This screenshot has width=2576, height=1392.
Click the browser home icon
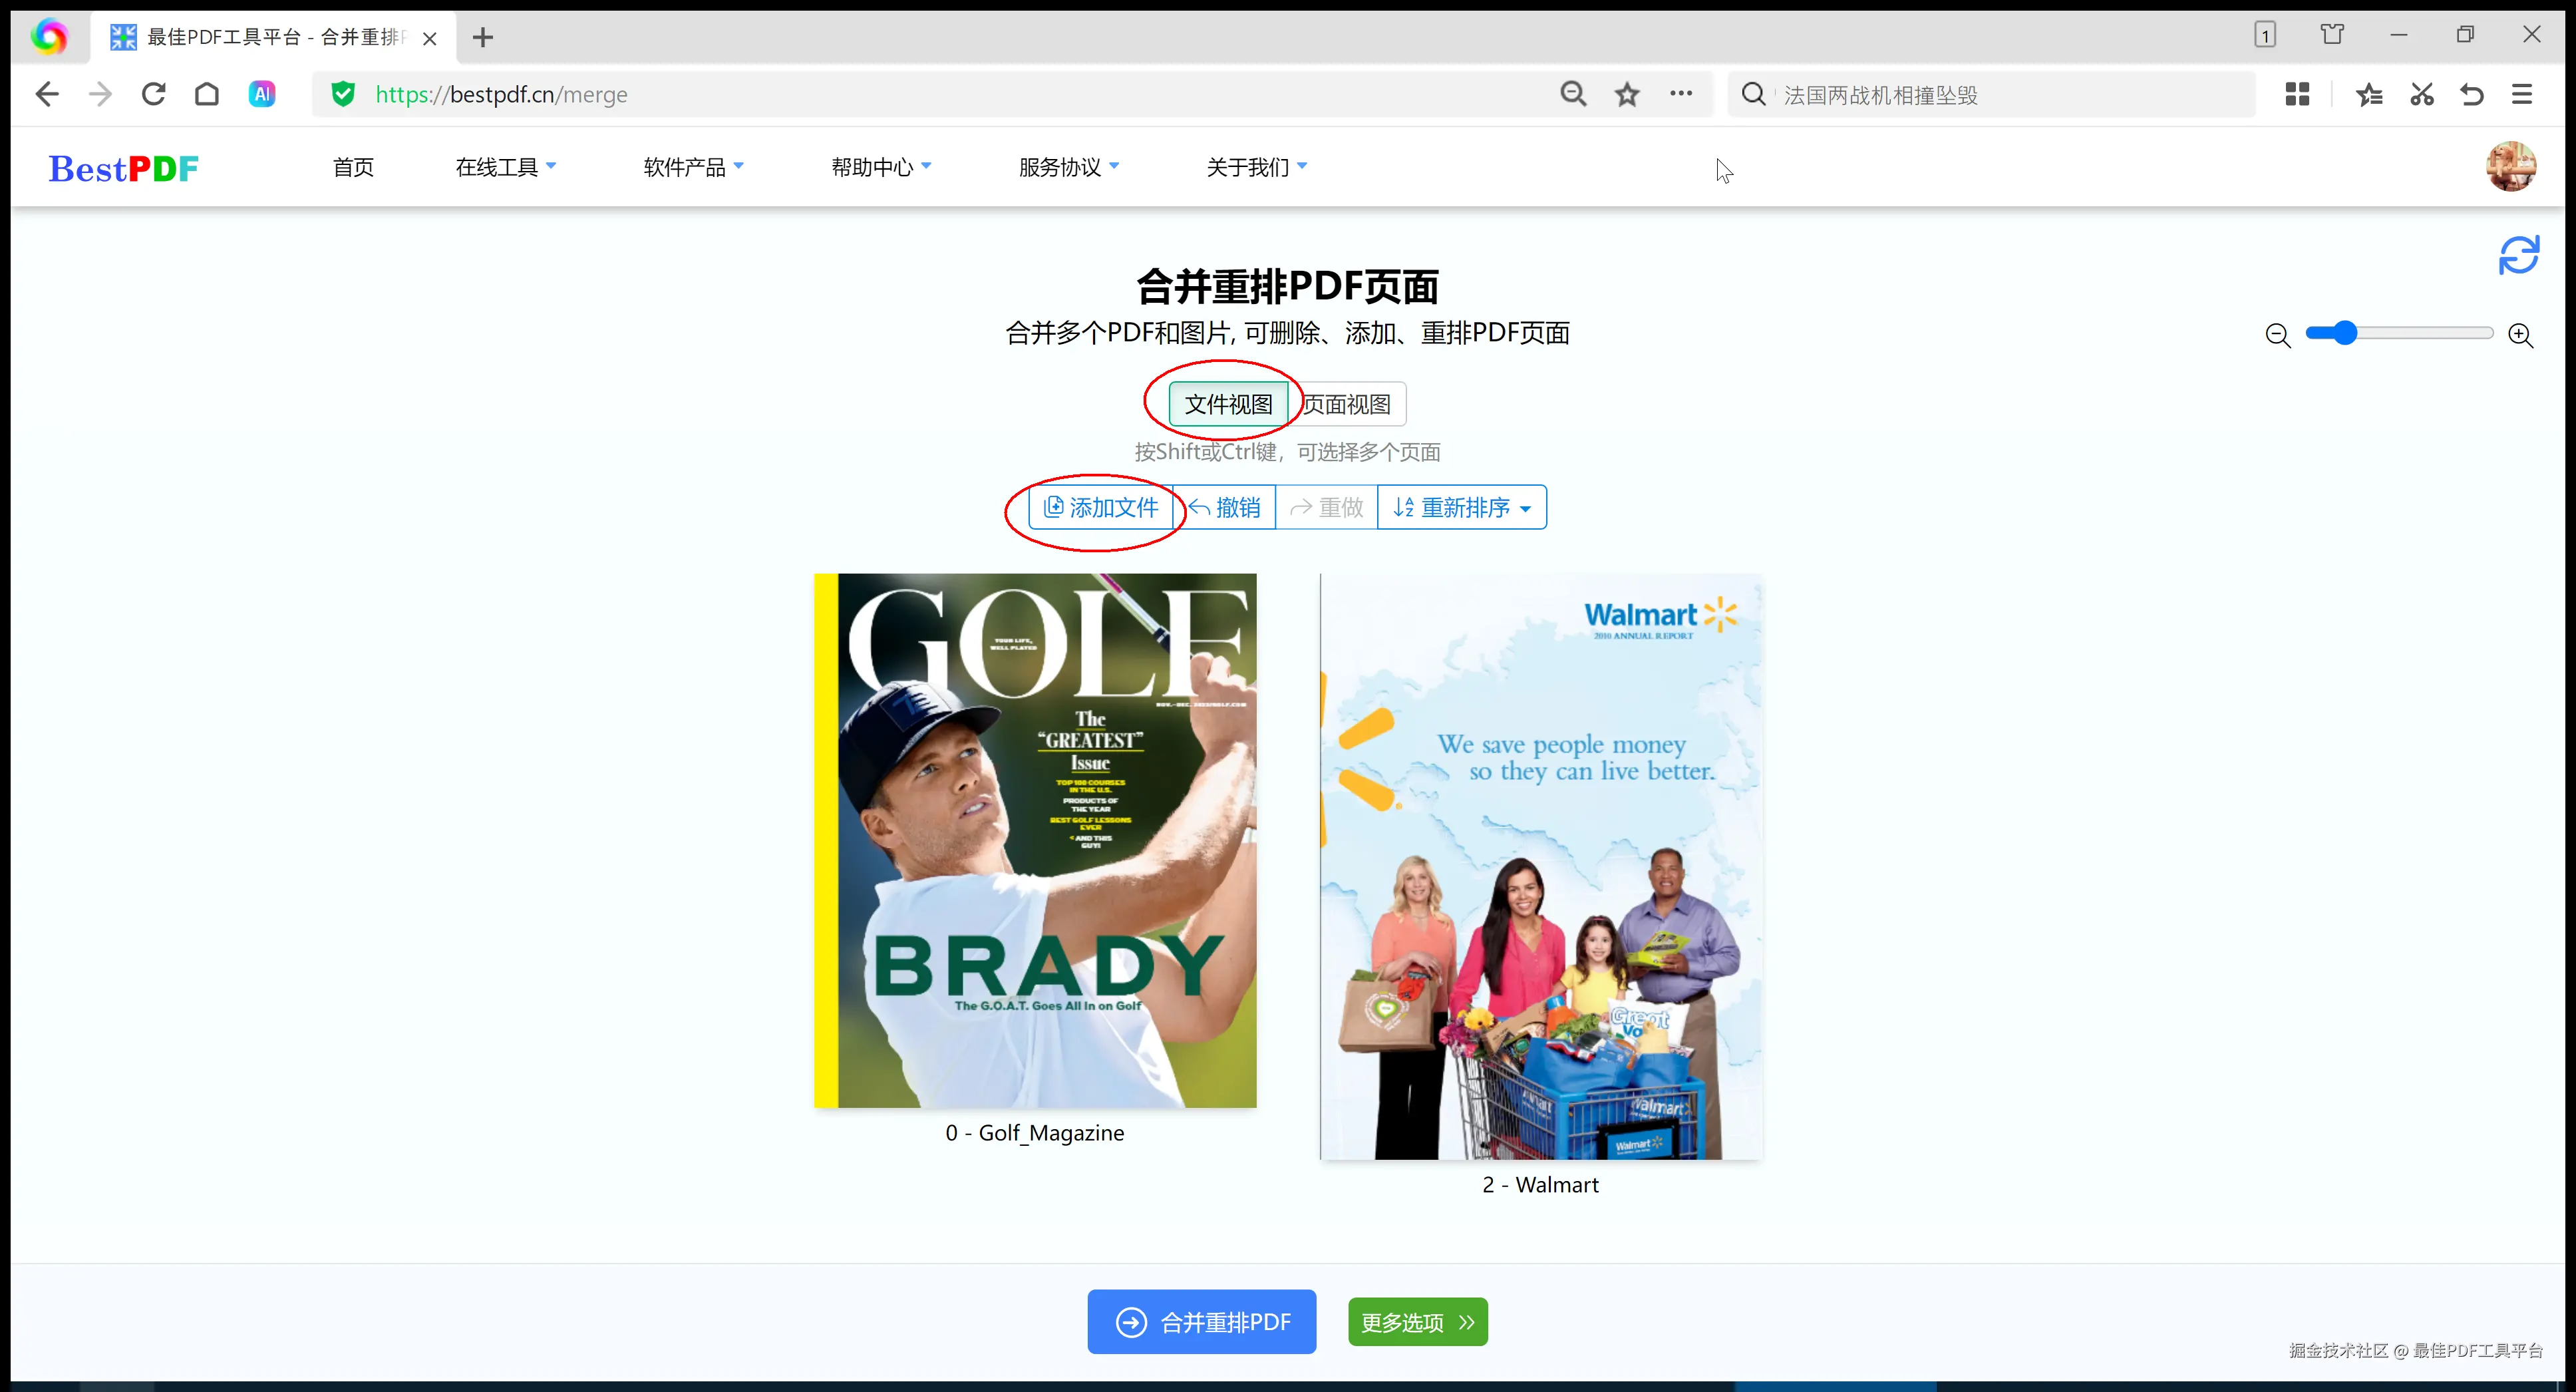(207, 95)
